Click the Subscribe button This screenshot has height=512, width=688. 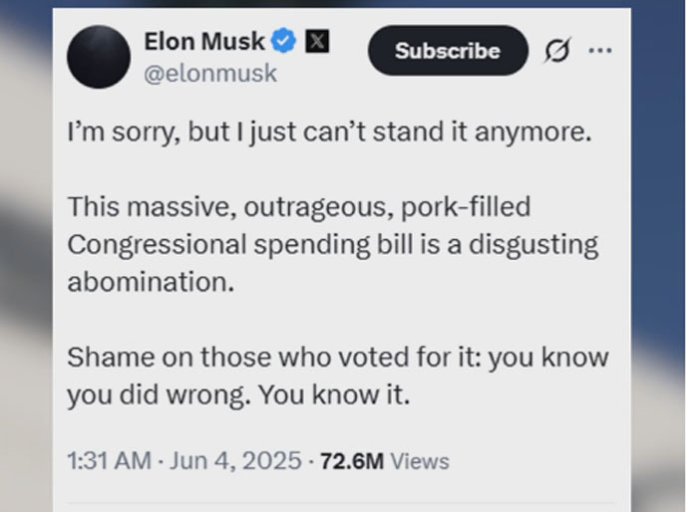pos(448,51)
